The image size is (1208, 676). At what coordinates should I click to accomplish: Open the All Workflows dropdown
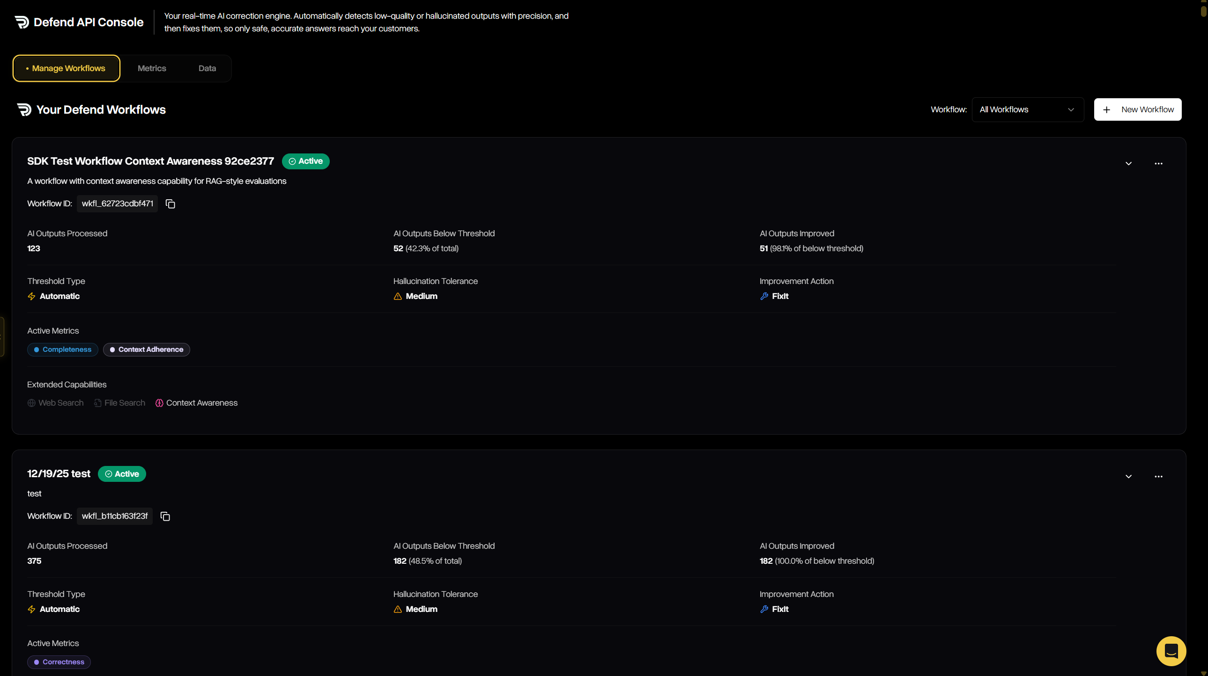pyautogui.click(x=1028, y=109)
